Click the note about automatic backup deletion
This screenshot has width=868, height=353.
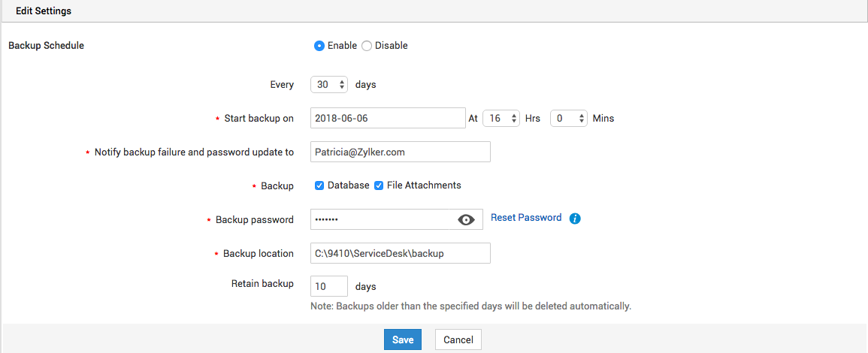coord(471,306)
